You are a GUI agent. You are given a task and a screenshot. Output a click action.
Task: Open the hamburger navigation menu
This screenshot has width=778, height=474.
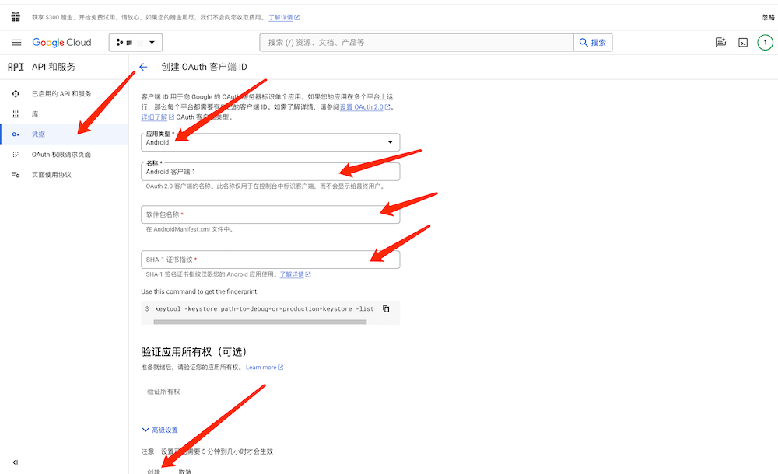[x=16, y=43]
